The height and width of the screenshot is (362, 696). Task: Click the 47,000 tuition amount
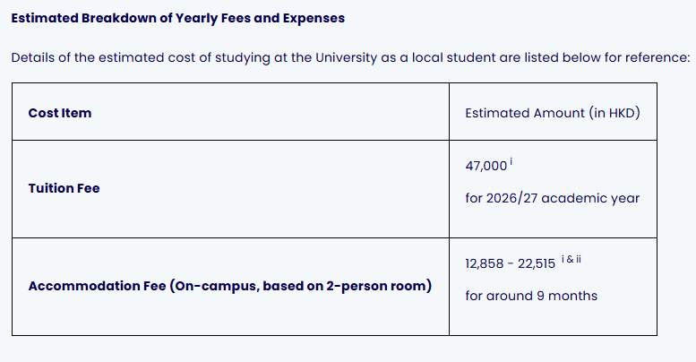pos(485,168)
